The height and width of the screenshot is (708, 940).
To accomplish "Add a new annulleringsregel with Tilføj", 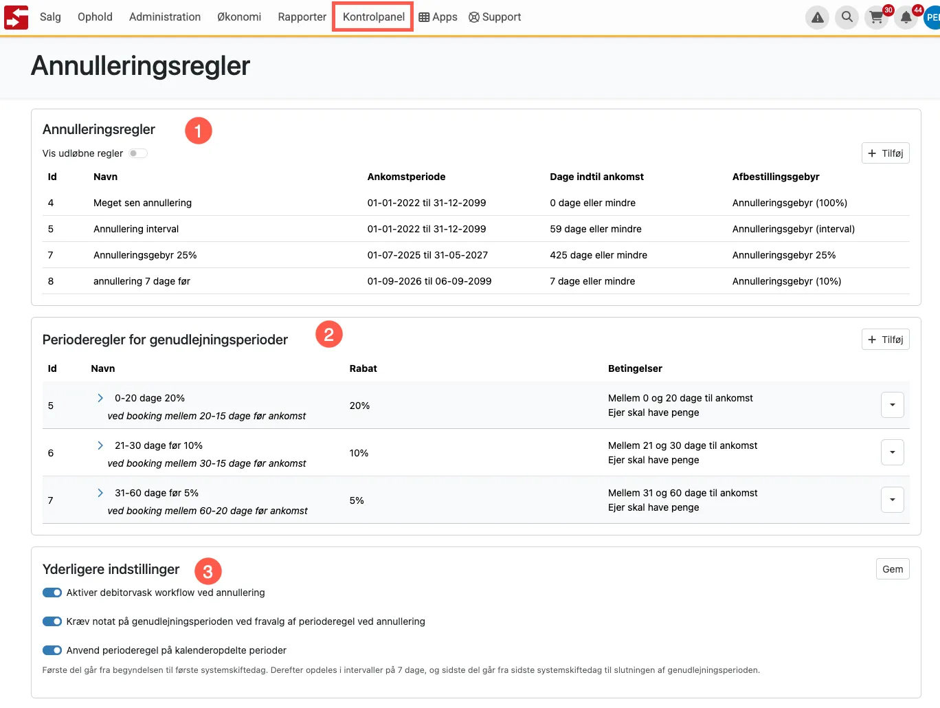I will coord(885,153).
